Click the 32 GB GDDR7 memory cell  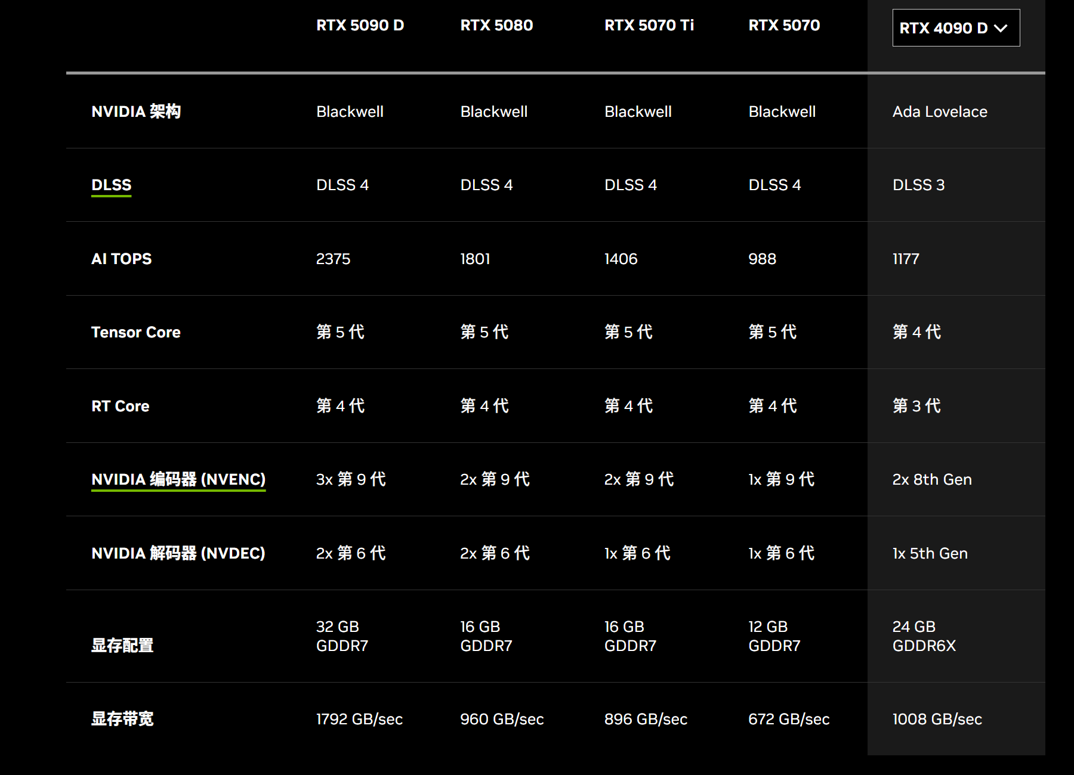[x=342, y=636]
